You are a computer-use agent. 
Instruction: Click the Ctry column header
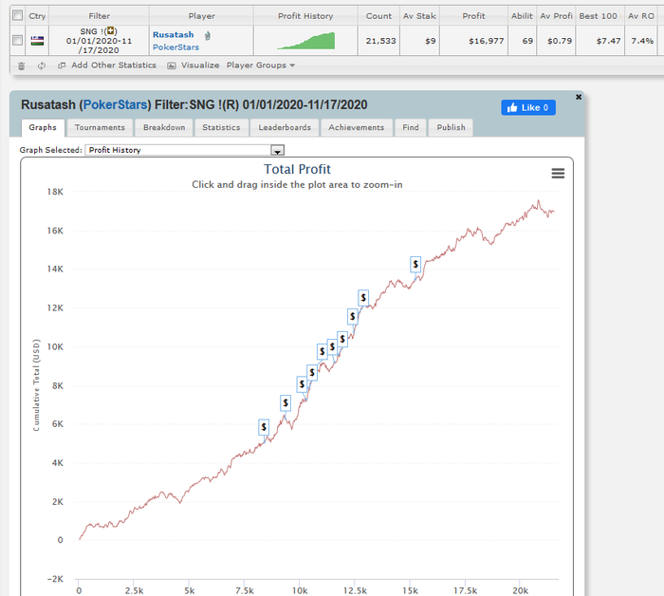click(37, 16)
